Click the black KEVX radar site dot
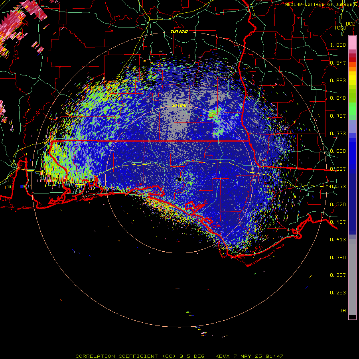 [179, 179]
